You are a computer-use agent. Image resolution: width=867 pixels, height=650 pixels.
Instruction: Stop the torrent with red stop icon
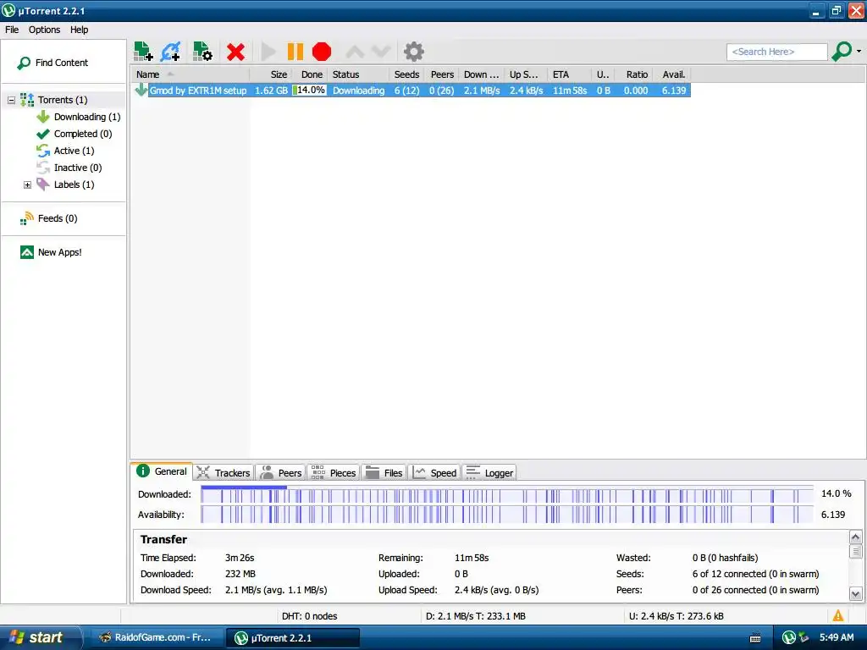point(321,52)
